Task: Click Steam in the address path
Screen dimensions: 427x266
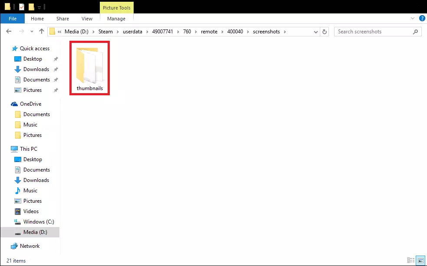Action: (x=105, y=32)
